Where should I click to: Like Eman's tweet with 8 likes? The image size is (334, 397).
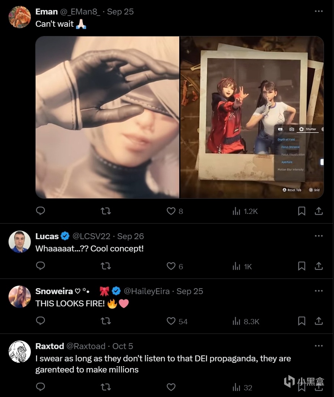171,211
